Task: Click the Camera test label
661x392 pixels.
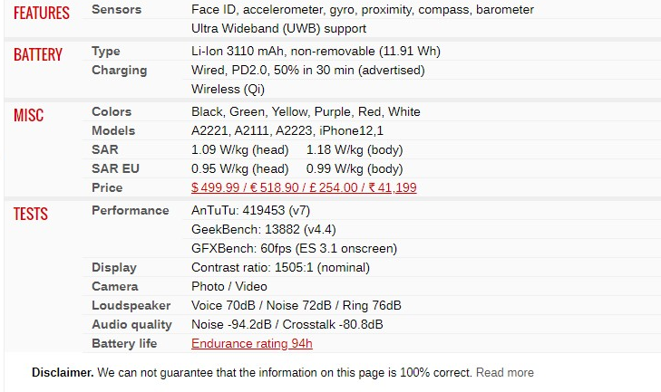Action: [114, 287]
